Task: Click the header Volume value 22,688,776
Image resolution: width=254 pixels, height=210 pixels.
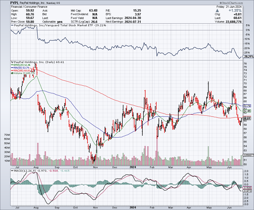Action: tap(233, 22)
